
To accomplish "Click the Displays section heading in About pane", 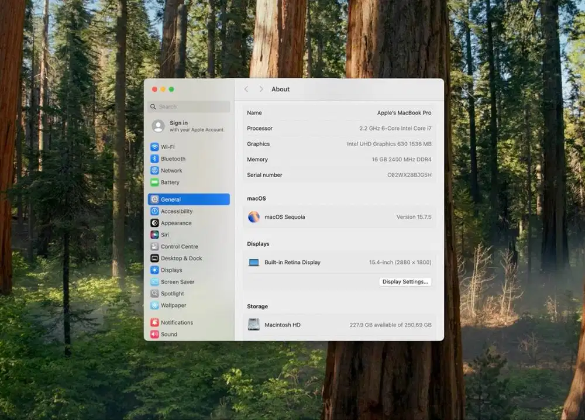I will pos(258,244).
